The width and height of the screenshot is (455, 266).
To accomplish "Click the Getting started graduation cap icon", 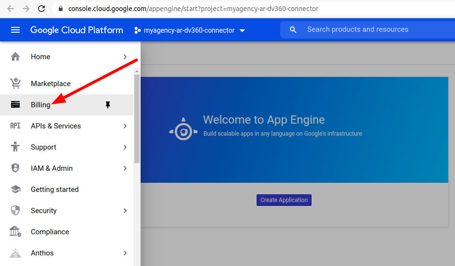I will (x=15, y=189).
